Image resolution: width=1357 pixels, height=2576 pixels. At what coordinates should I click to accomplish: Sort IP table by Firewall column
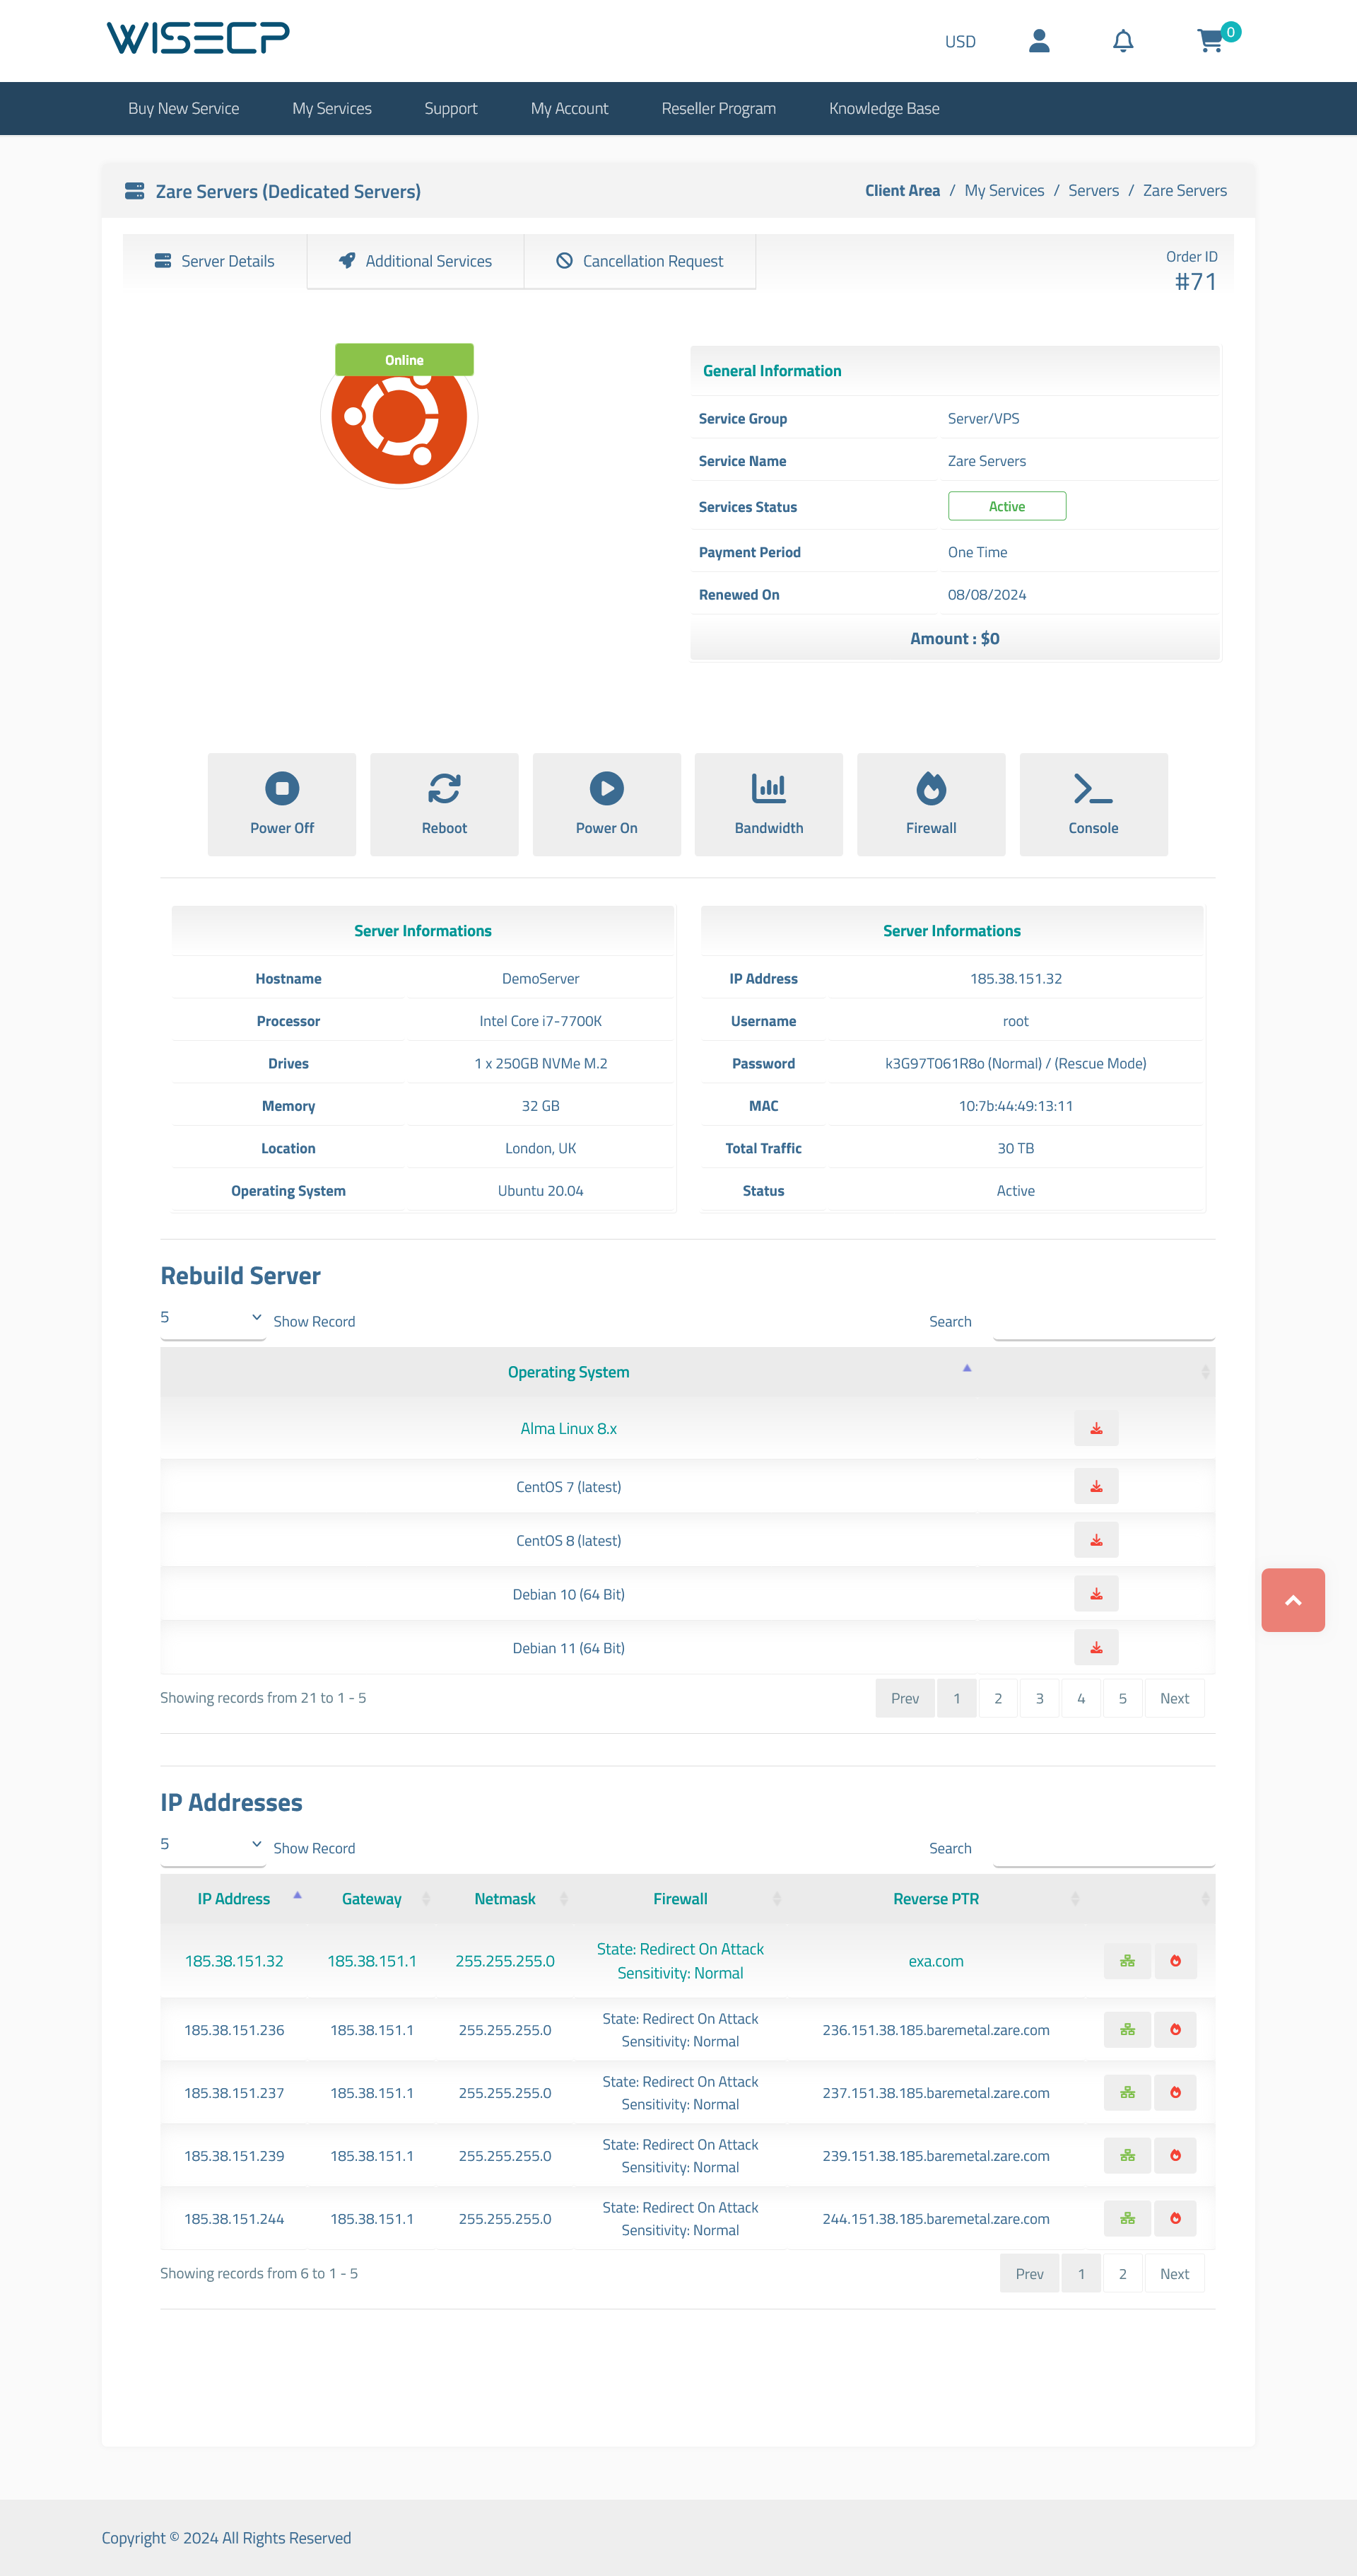681,1899
